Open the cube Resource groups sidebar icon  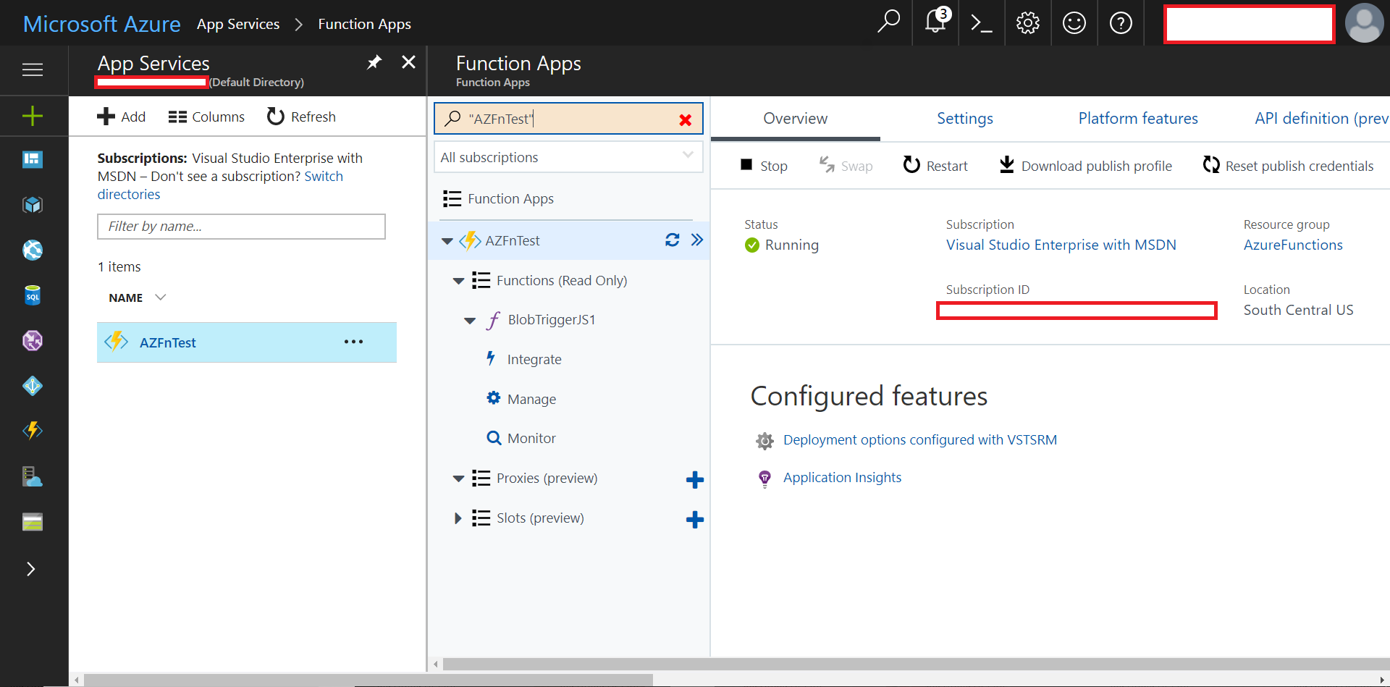point(33,205)
